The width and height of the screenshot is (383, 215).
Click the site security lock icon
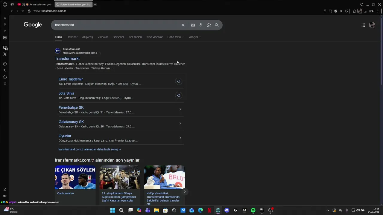[x=29, y=11]
